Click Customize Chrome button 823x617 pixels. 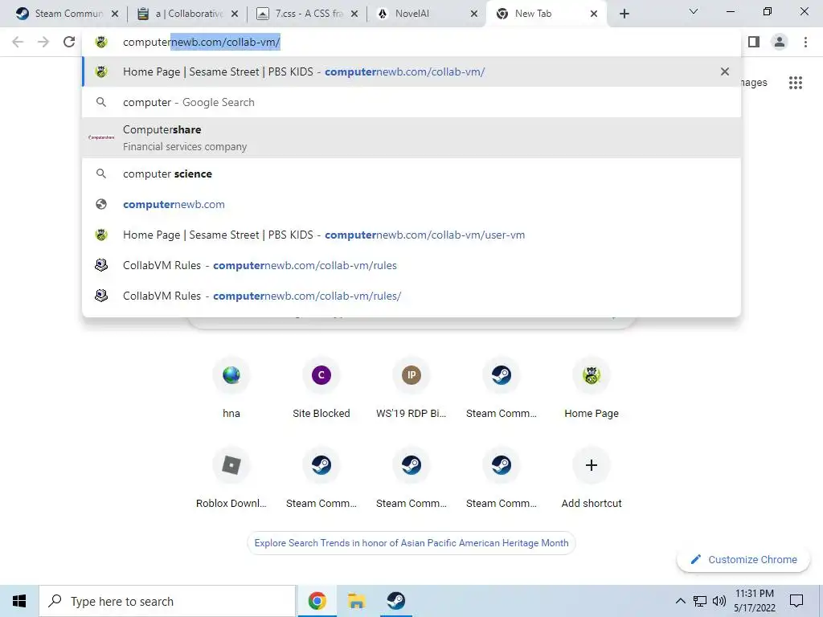click(x=743, y=559)
